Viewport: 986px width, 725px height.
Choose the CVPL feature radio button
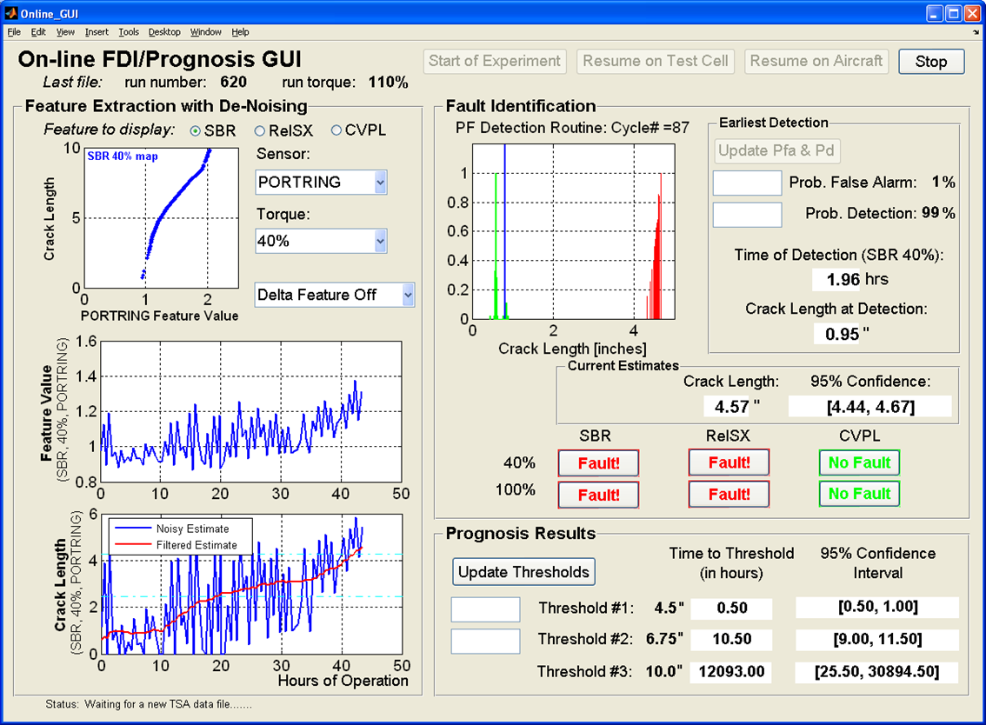click(x=337, y=130)
